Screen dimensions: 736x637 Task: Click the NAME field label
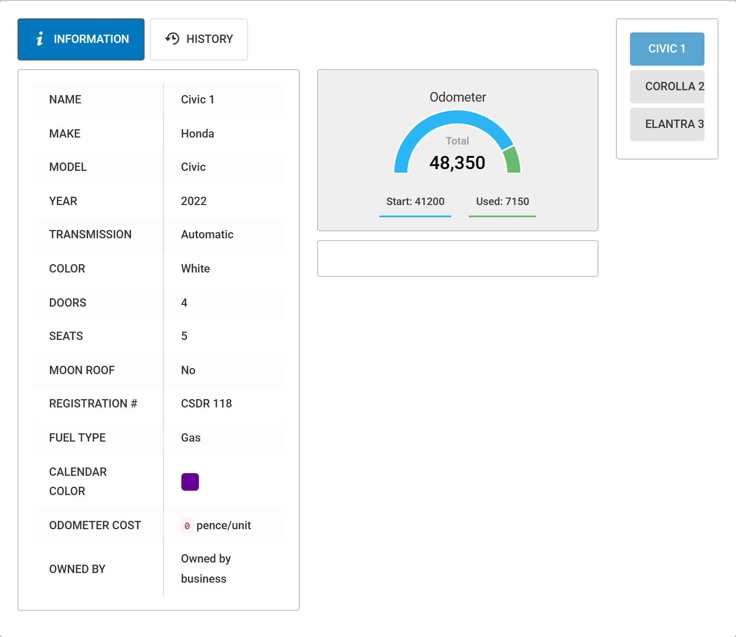[x=65, y=99]
